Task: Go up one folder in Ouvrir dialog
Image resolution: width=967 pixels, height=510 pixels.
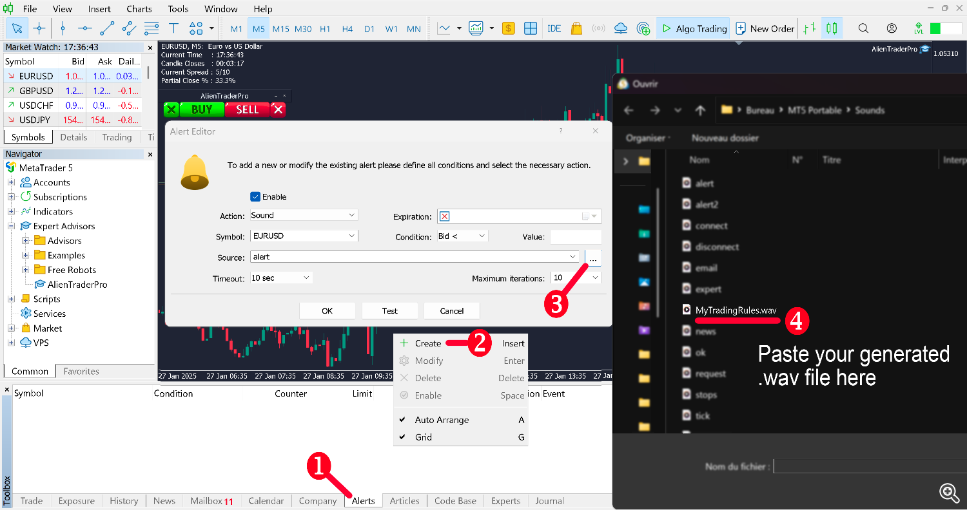Action: pos(700,110)
